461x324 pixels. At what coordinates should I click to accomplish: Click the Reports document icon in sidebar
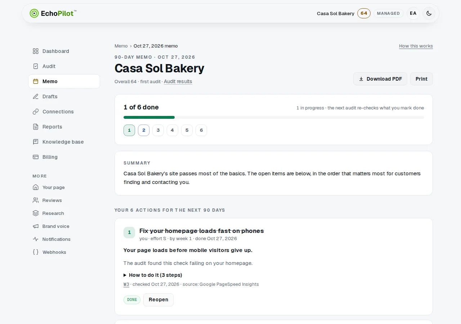36,127
